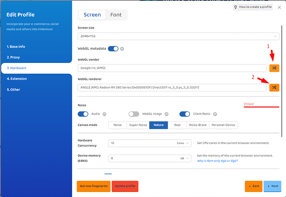Image resolution: width=286 pixels, height=197 pixels.
Task: Go to 5. Other step
Action: (14, 90)
